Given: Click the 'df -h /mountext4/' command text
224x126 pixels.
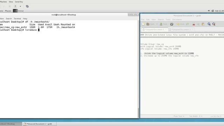Looking at the screenshot, I should point(37,22).
